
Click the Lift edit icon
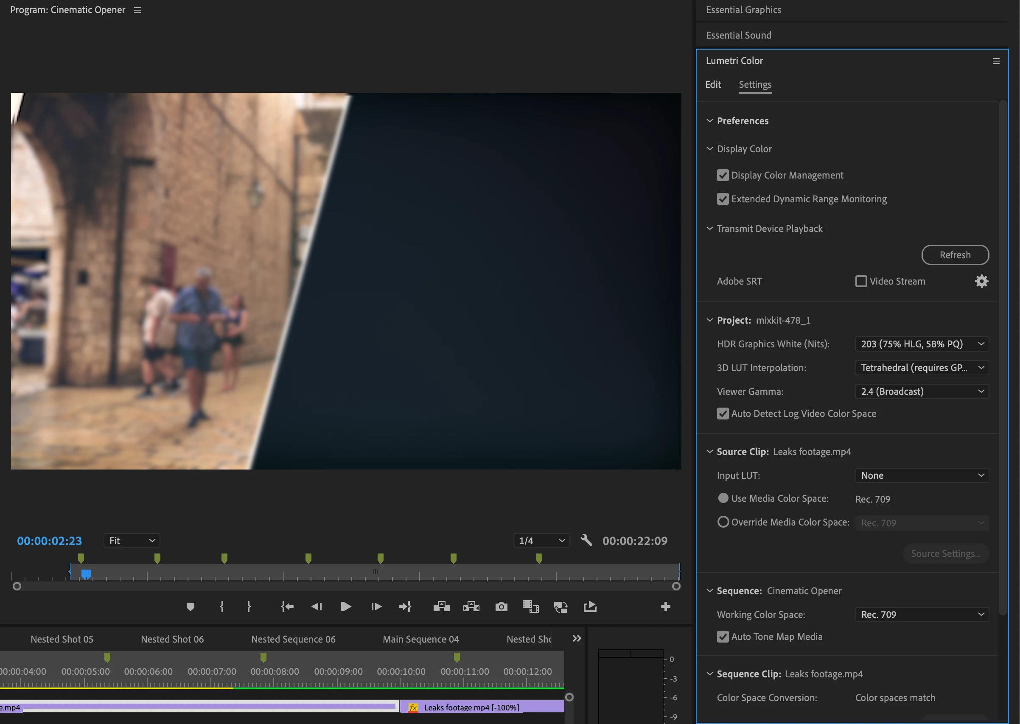coord(441,607)
